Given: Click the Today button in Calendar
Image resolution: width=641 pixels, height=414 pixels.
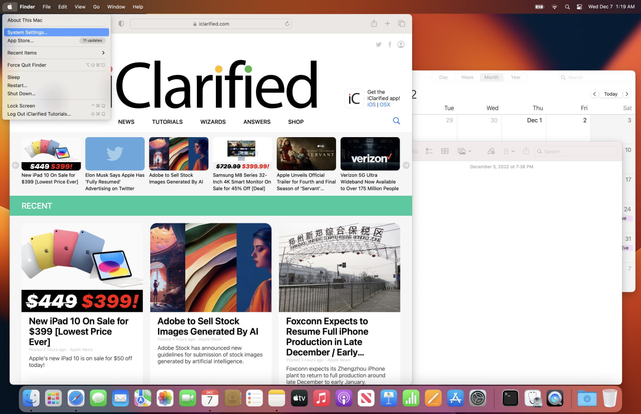Looking at the screenshot, I should (x=610, y=94).
